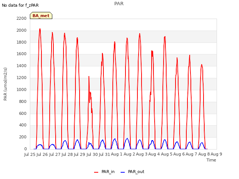The height and width of the screenshot is (179, 239).
Task: Click the 1600 y-axis tick label
Action: [x=22, y=54]
